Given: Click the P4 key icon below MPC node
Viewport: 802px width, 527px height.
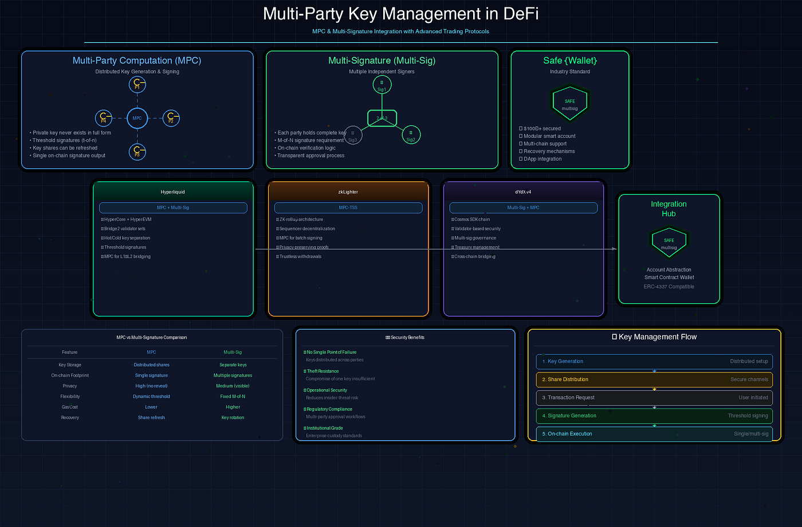Looking at the screenshot, I should 137,152.
